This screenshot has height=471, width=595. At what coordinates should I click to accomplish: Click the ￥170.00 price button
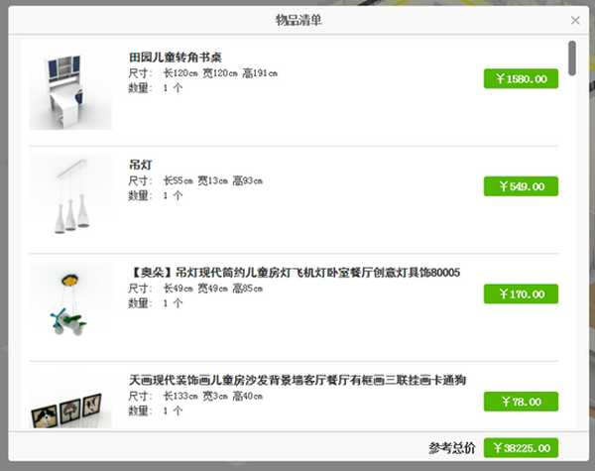coord(521,294)
